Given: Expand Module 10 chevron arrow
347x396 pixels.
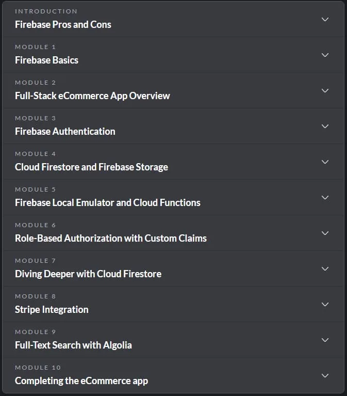Looking at the screenshot, I should [x=325, y=375].
